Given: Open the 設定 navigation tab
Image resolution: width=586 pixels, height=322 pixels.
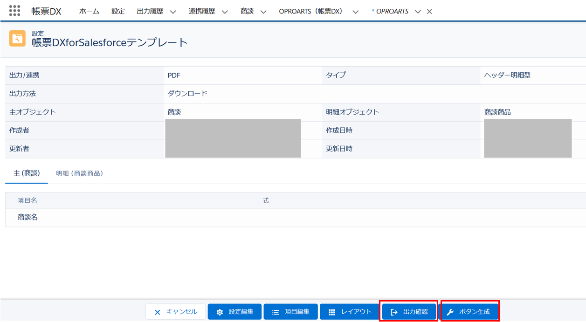Looking at the screenshot, I should [x=118, y=11].
